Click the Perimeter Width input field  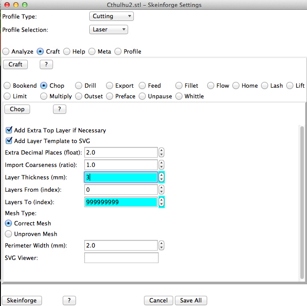[x=121, y=245]
